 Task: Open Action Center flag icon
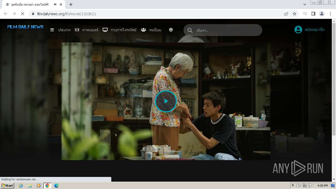(x=311, y=186)
